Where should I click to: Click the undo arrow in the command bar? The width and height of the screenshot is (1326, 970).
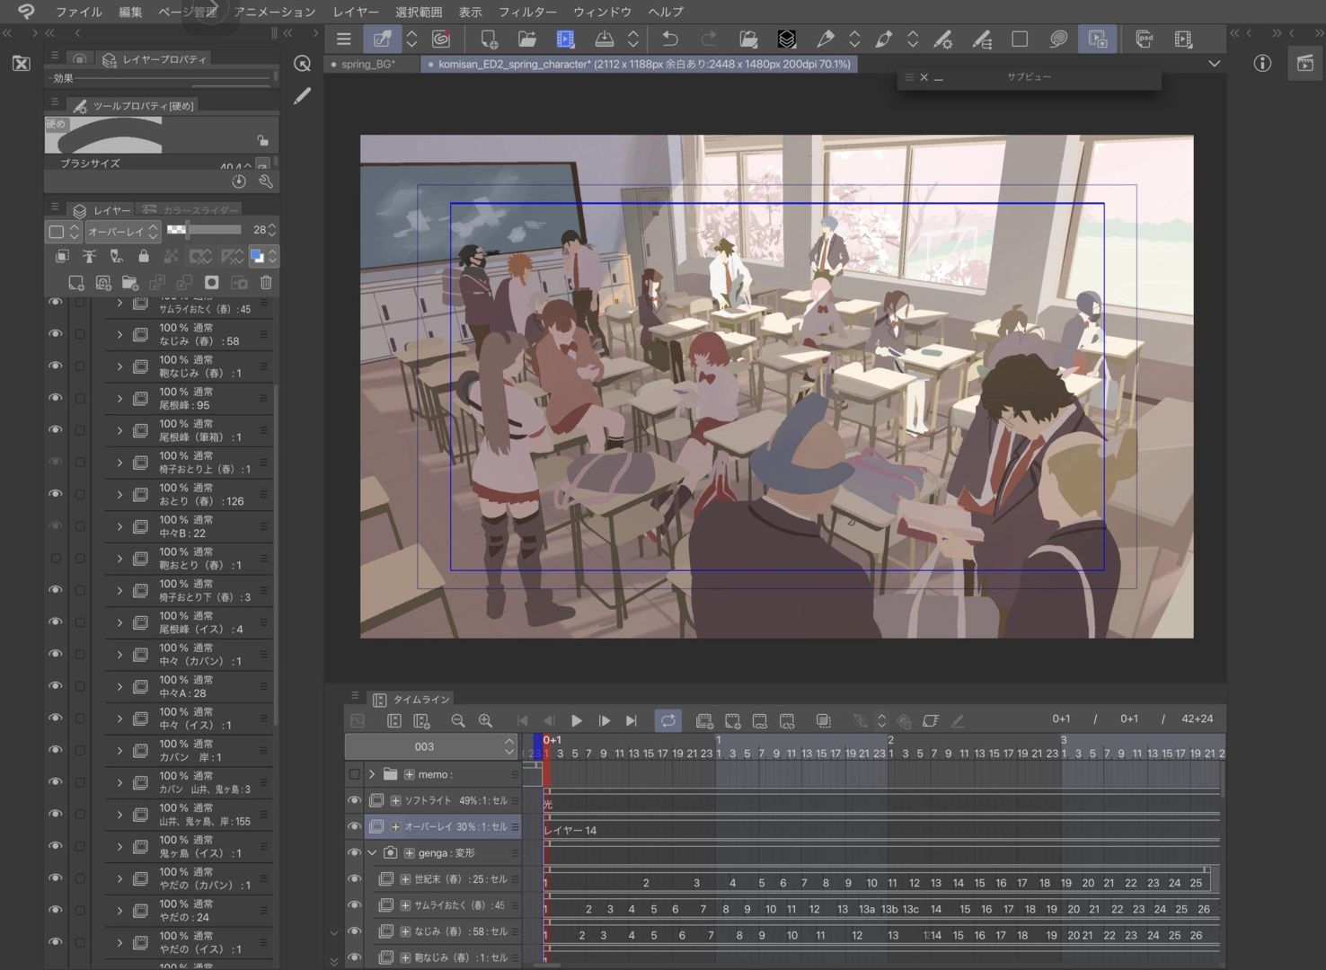(669, 39)
